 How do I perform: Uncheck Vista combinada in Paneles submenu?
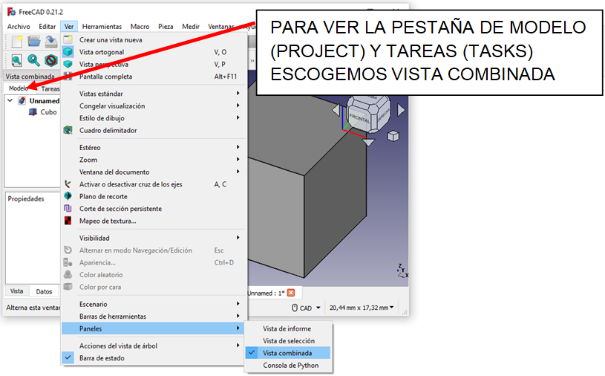click(x=287, y=353)
